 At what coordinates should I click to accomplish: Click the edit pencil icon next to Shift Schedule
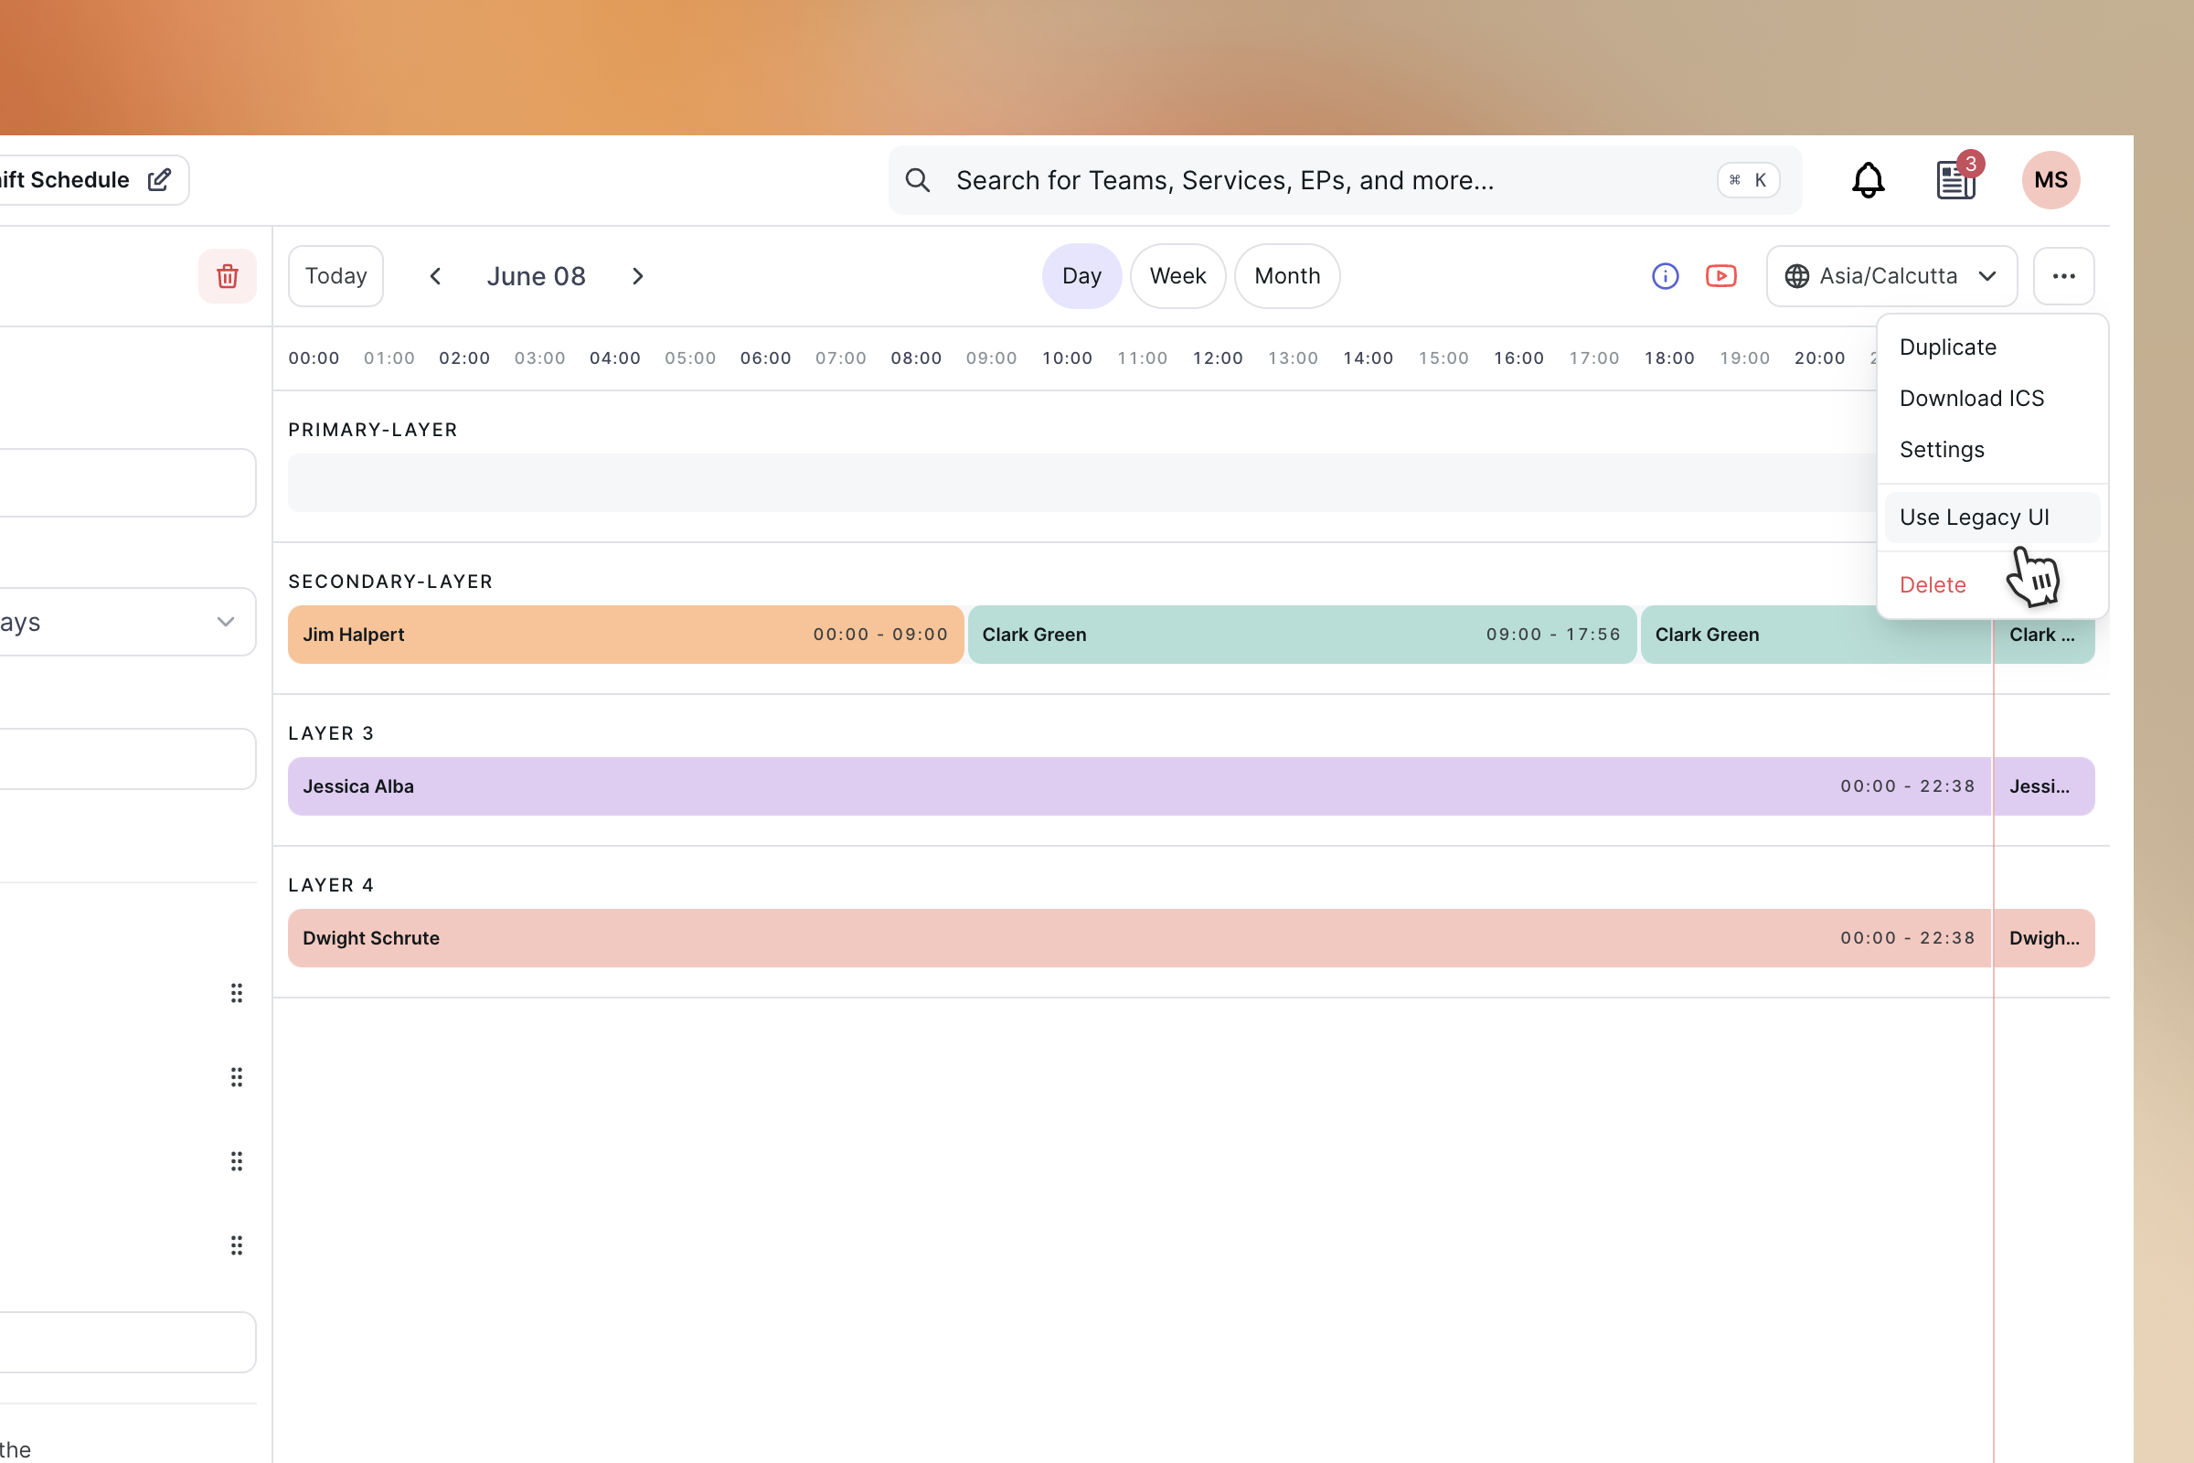point(160,179)
